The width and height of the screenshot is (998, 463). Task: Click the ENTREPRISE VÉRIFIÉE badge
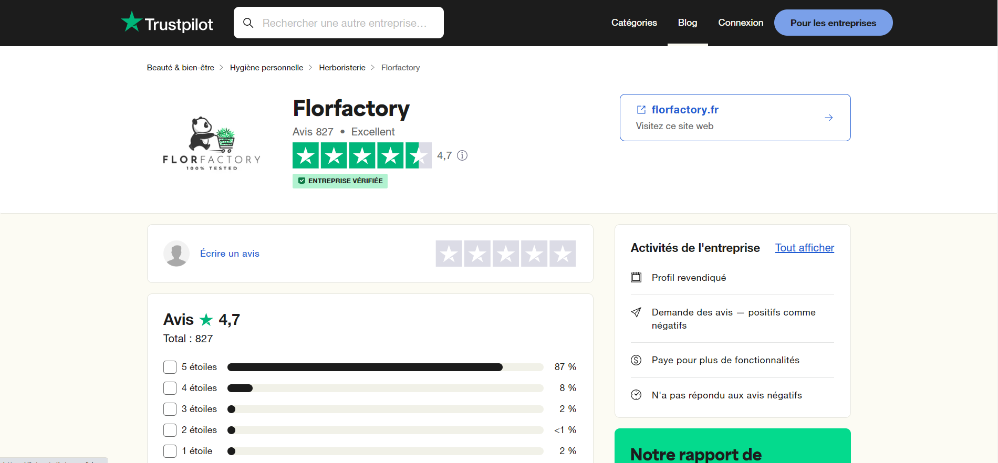tap(340, 181)
